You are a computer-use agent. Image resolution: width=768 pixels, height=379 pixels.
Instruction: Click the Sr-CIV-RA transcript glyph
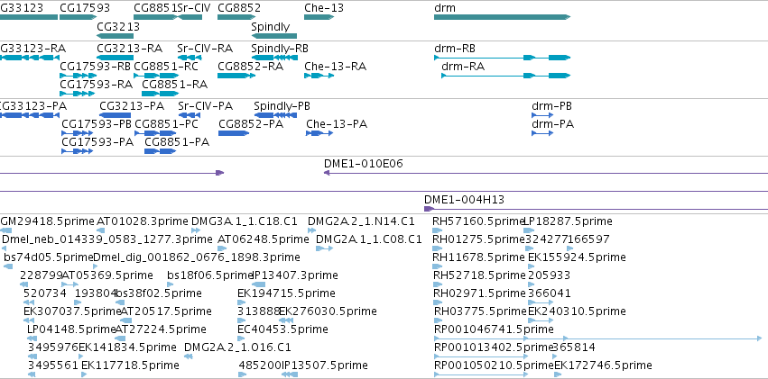coord(190,58)
